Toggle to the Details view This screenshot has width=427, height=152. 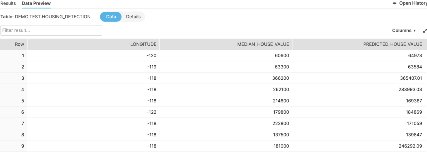coord(133,17)
